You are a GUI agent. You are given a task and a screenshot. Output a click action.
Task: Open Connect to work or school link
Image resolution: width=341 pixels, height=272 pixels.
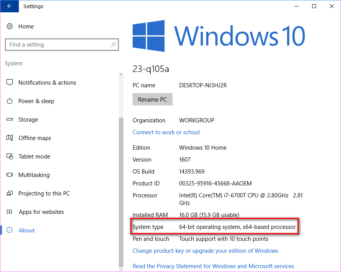[166, 132]
